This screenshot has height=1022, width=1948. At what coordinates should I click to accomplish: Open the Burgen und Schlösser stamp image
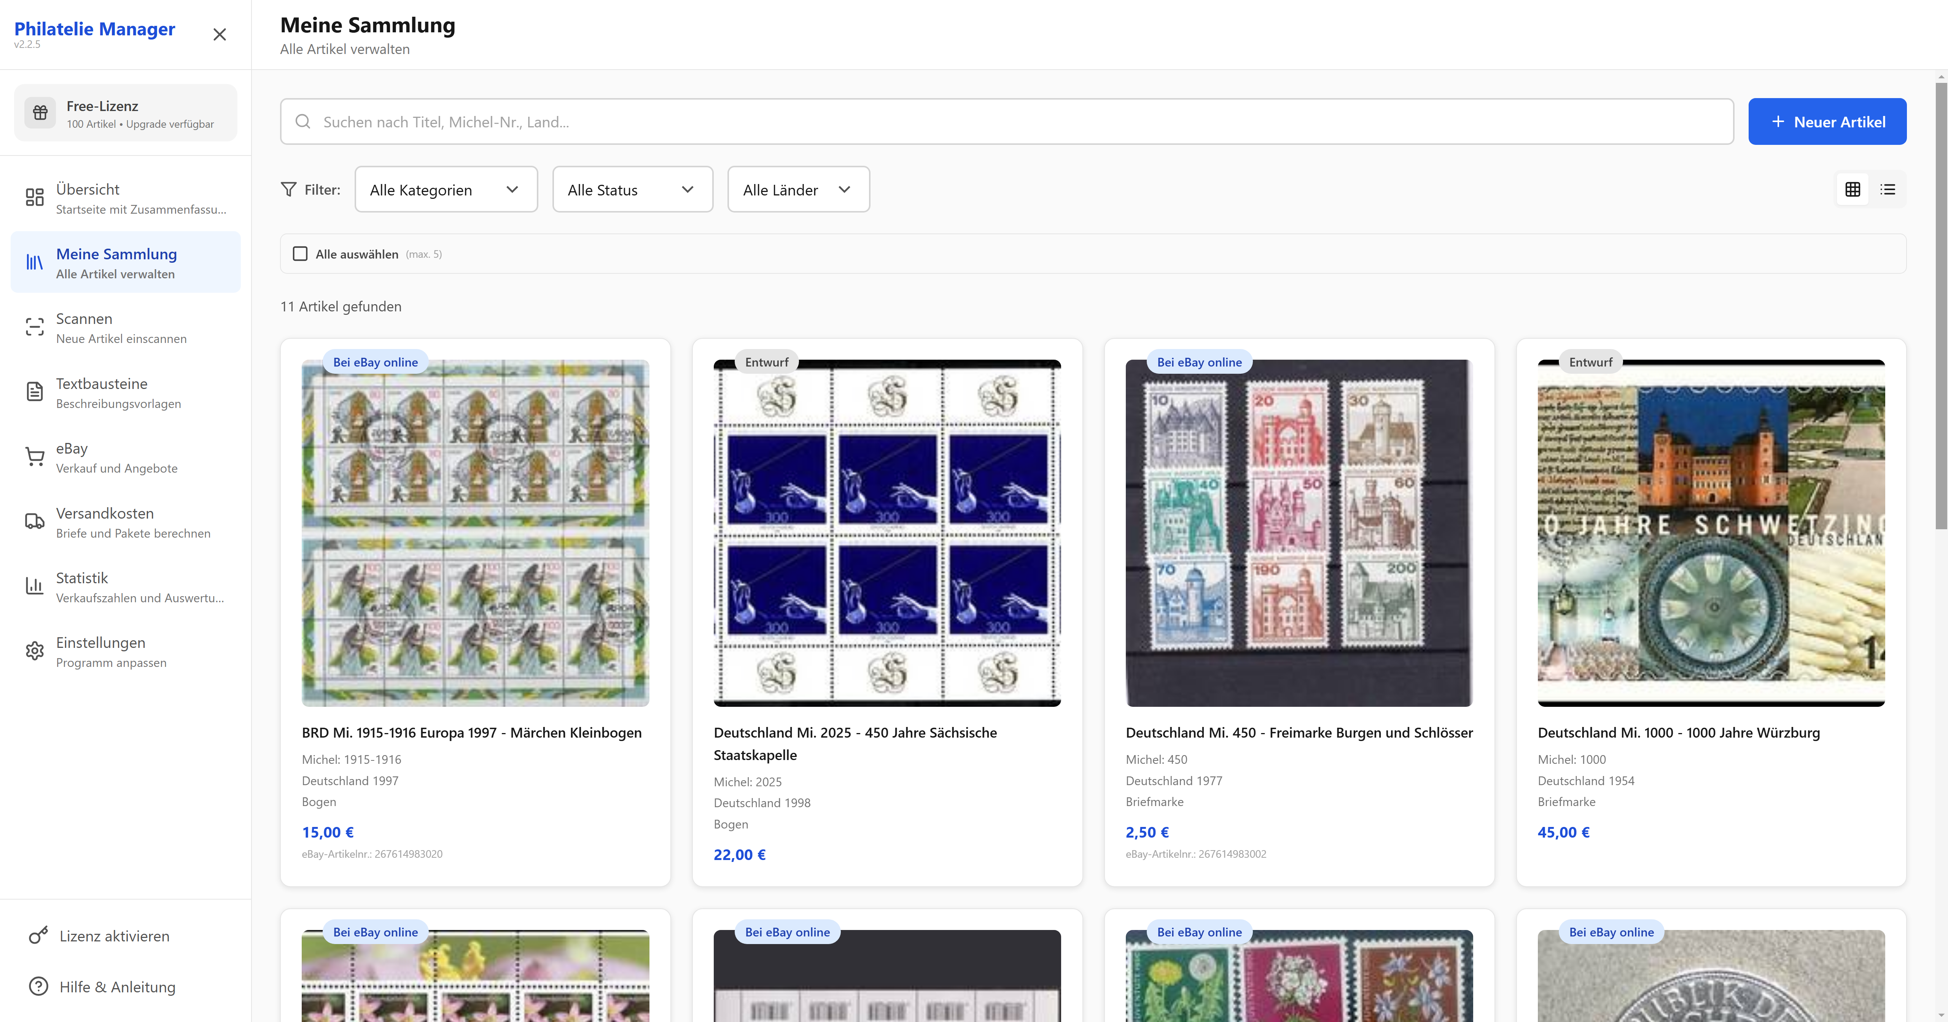(1299, 533)
